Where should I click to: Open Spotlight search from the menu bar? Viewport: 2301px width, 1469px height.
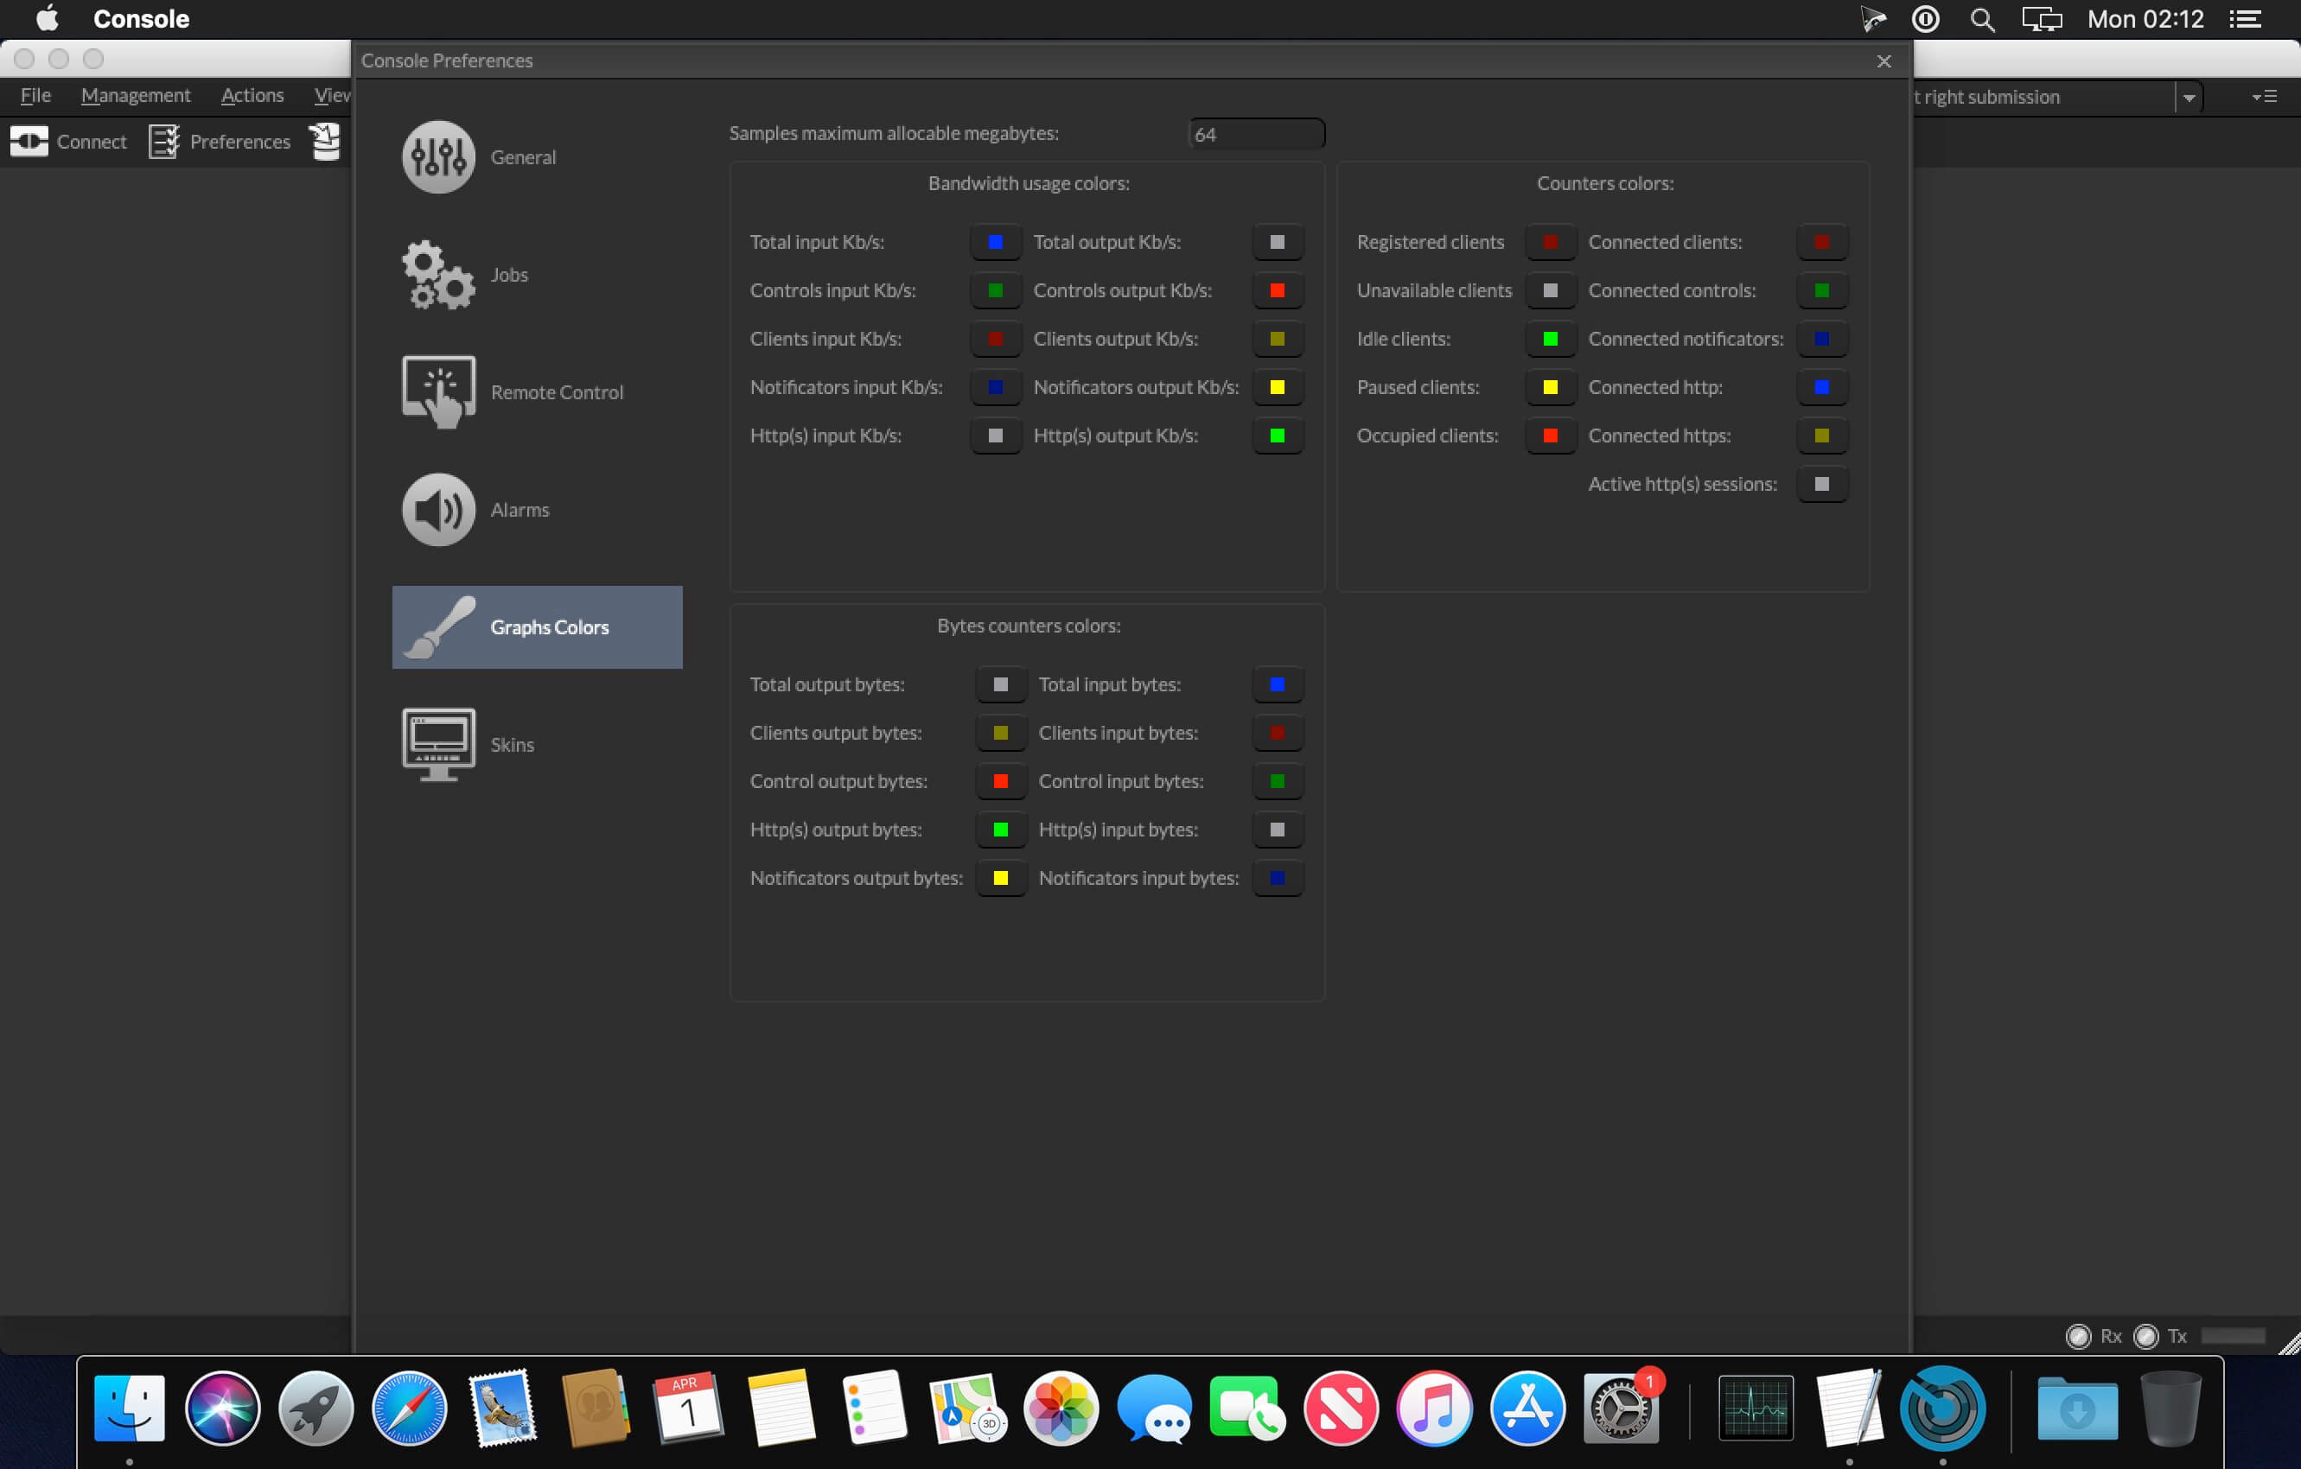click(x=1982, y=19)
